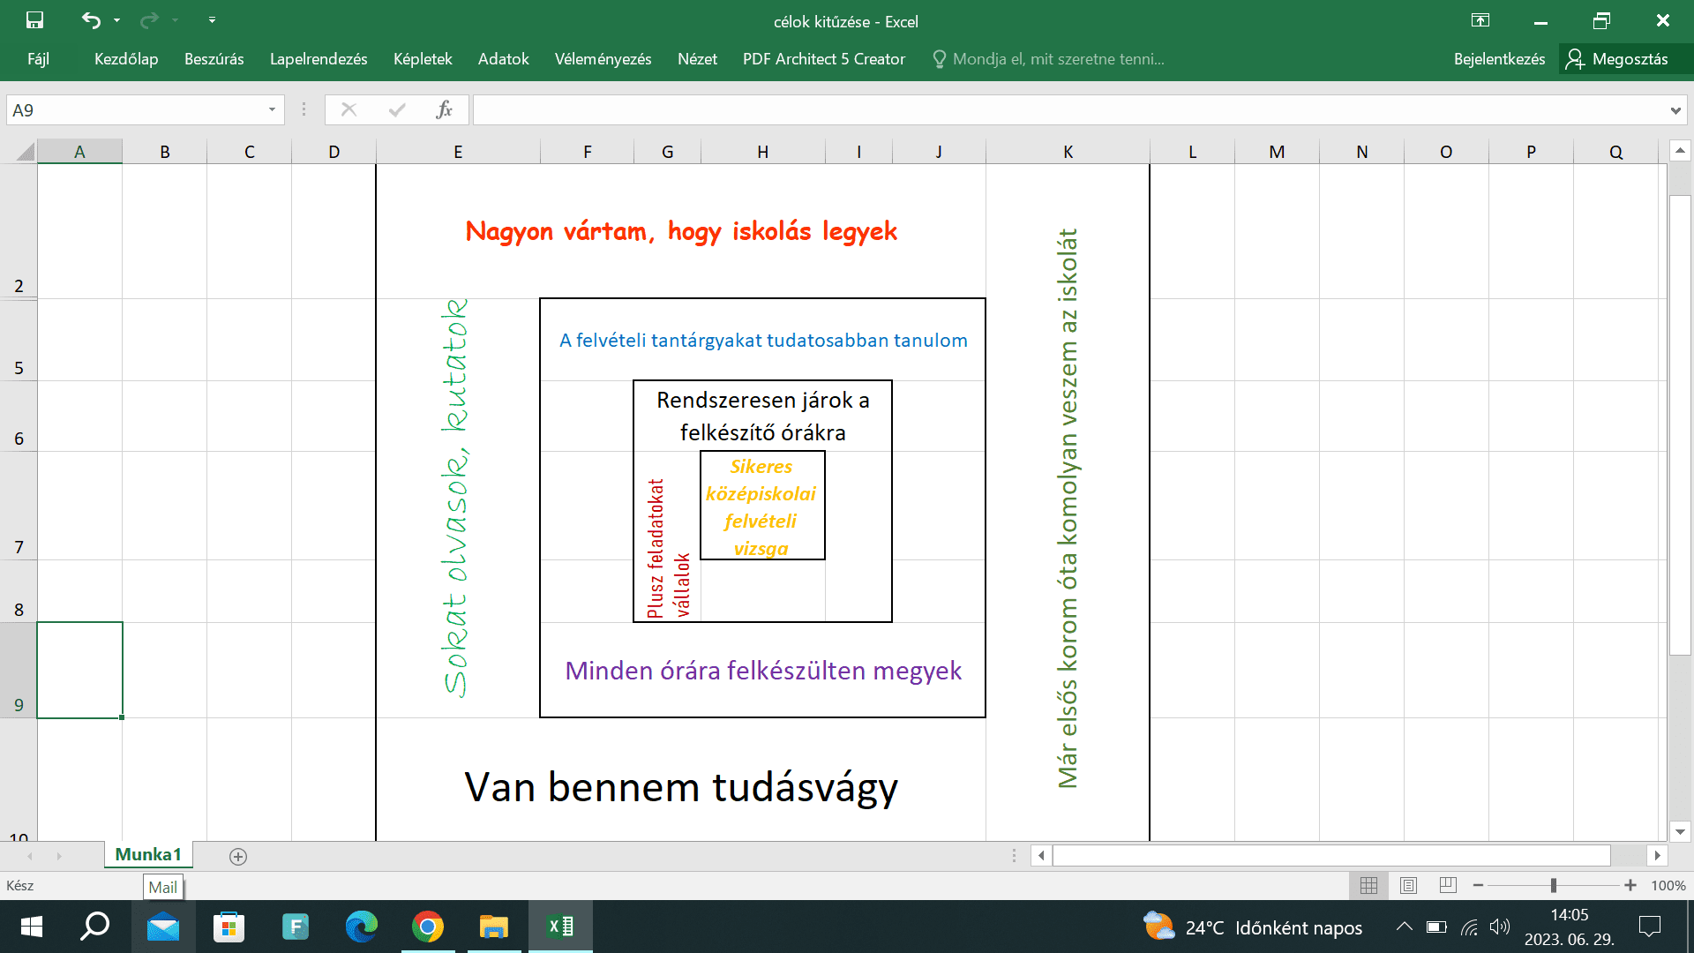
Task: Open Customize Quick Access Toolbar dropdown
Action: tap(212, 20)
